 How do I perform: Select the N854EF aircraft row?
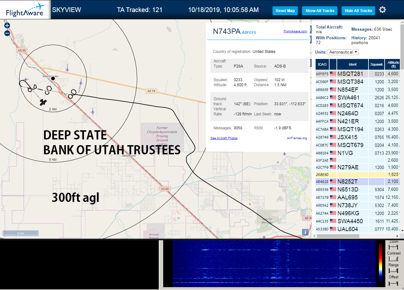[x=357, y=89]
